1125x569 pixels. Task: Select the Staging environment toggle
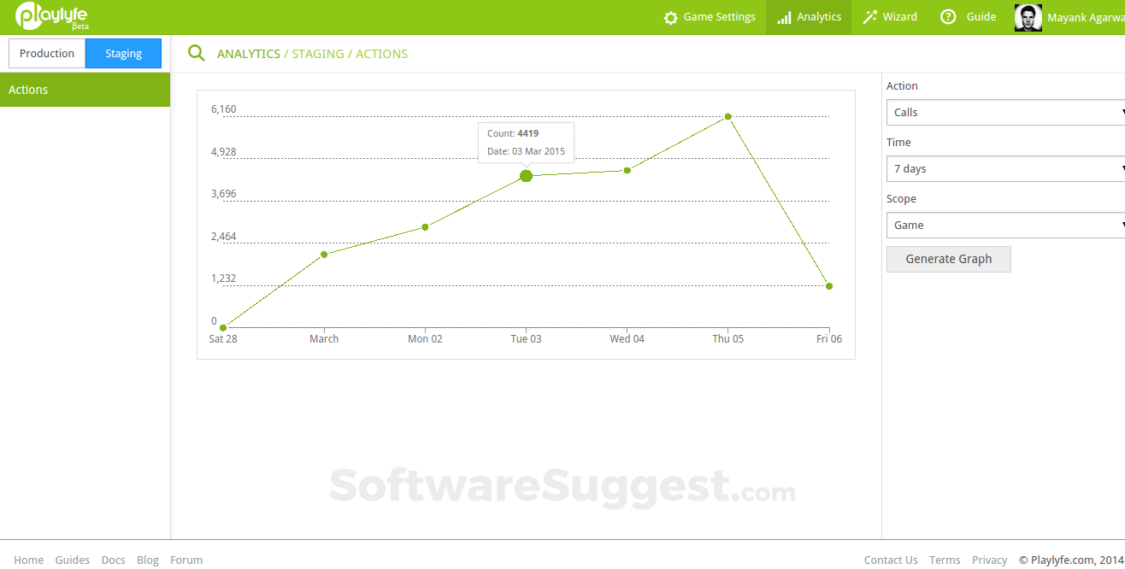(123, 52)
